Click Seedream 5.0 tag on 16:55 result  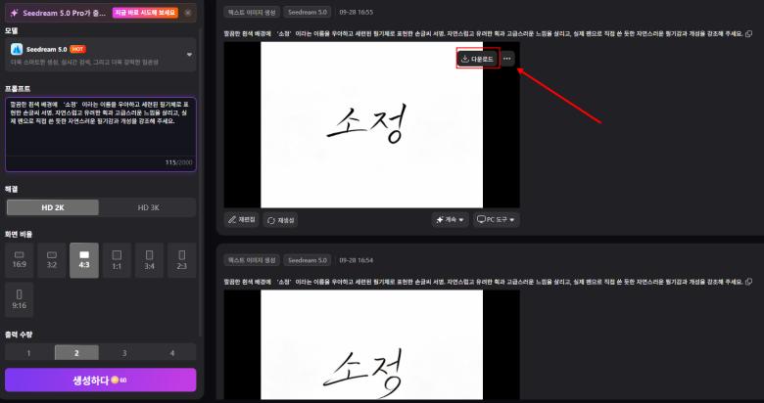(308, 12)
